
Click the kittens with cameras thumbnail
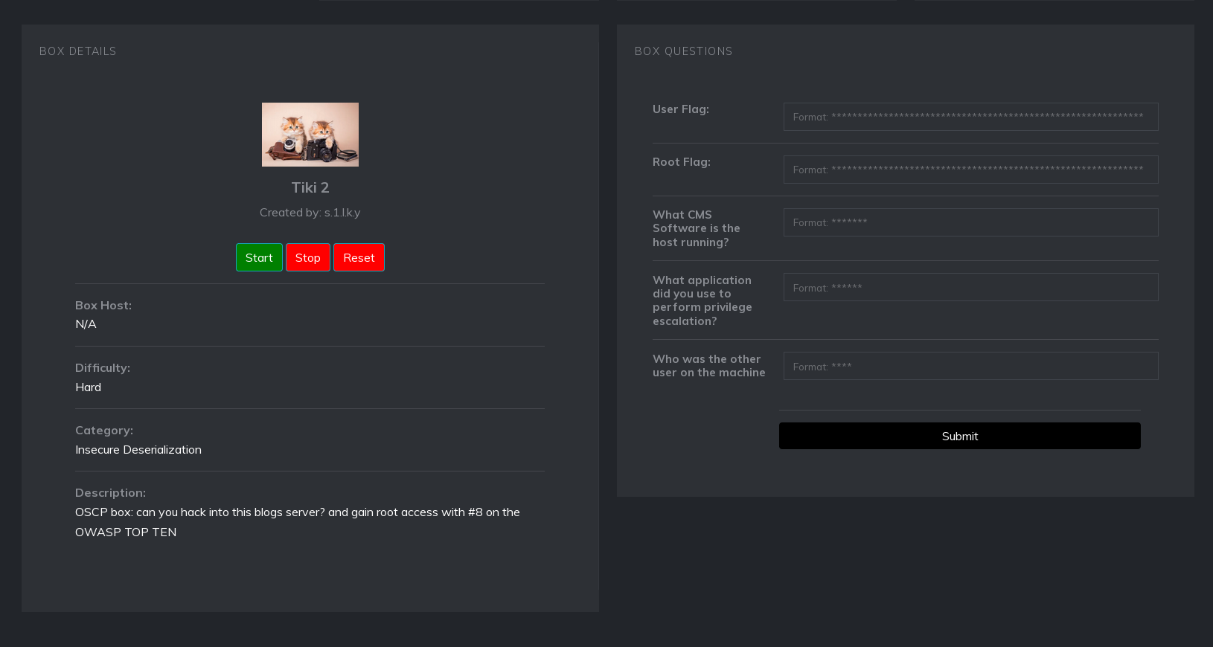click(x=310, y=135)
